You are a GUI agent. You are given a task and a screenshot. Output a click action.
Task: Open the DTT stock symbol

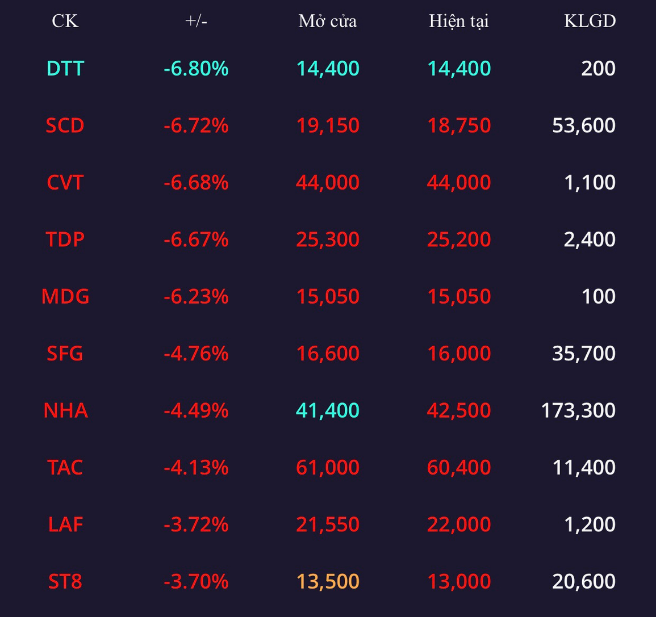(65, 68)
